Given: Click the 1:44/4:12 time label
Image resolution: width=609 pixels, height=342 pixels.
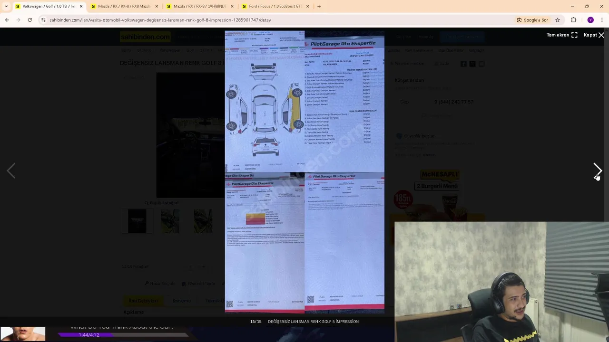Looking at the screenshot, I should click(x=88, y=335).
